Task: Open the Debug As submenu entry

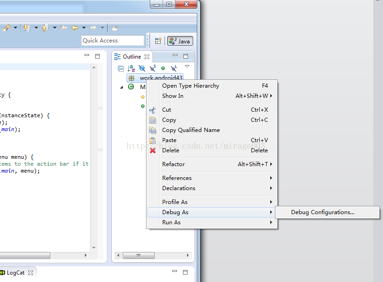Action: (212, 212)
